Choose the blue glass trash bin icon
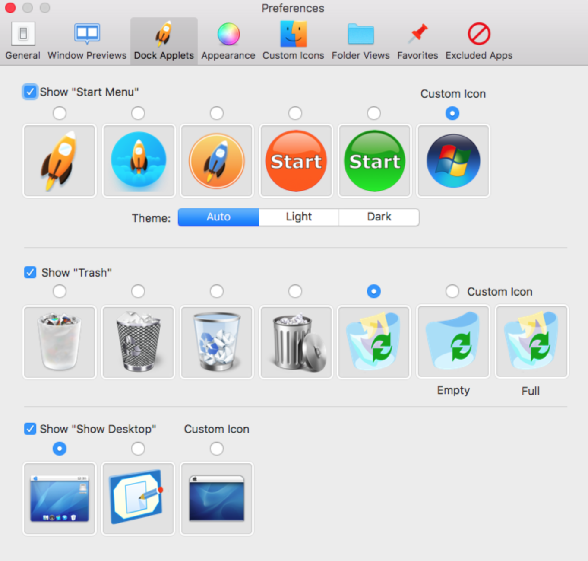The height and width of the screenshot is (561, 588). tap(217, 342)
